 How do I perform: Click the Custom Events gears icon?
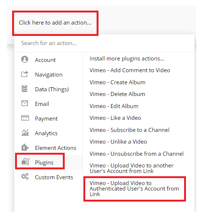pos(25,177)
